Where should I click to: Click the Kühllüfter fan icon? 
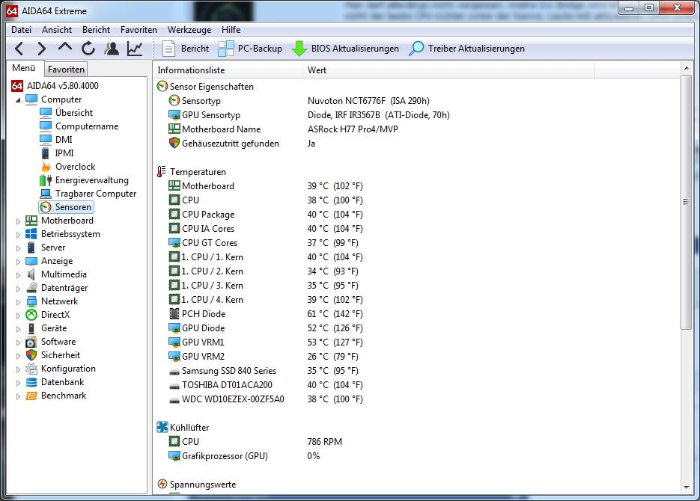162,427
